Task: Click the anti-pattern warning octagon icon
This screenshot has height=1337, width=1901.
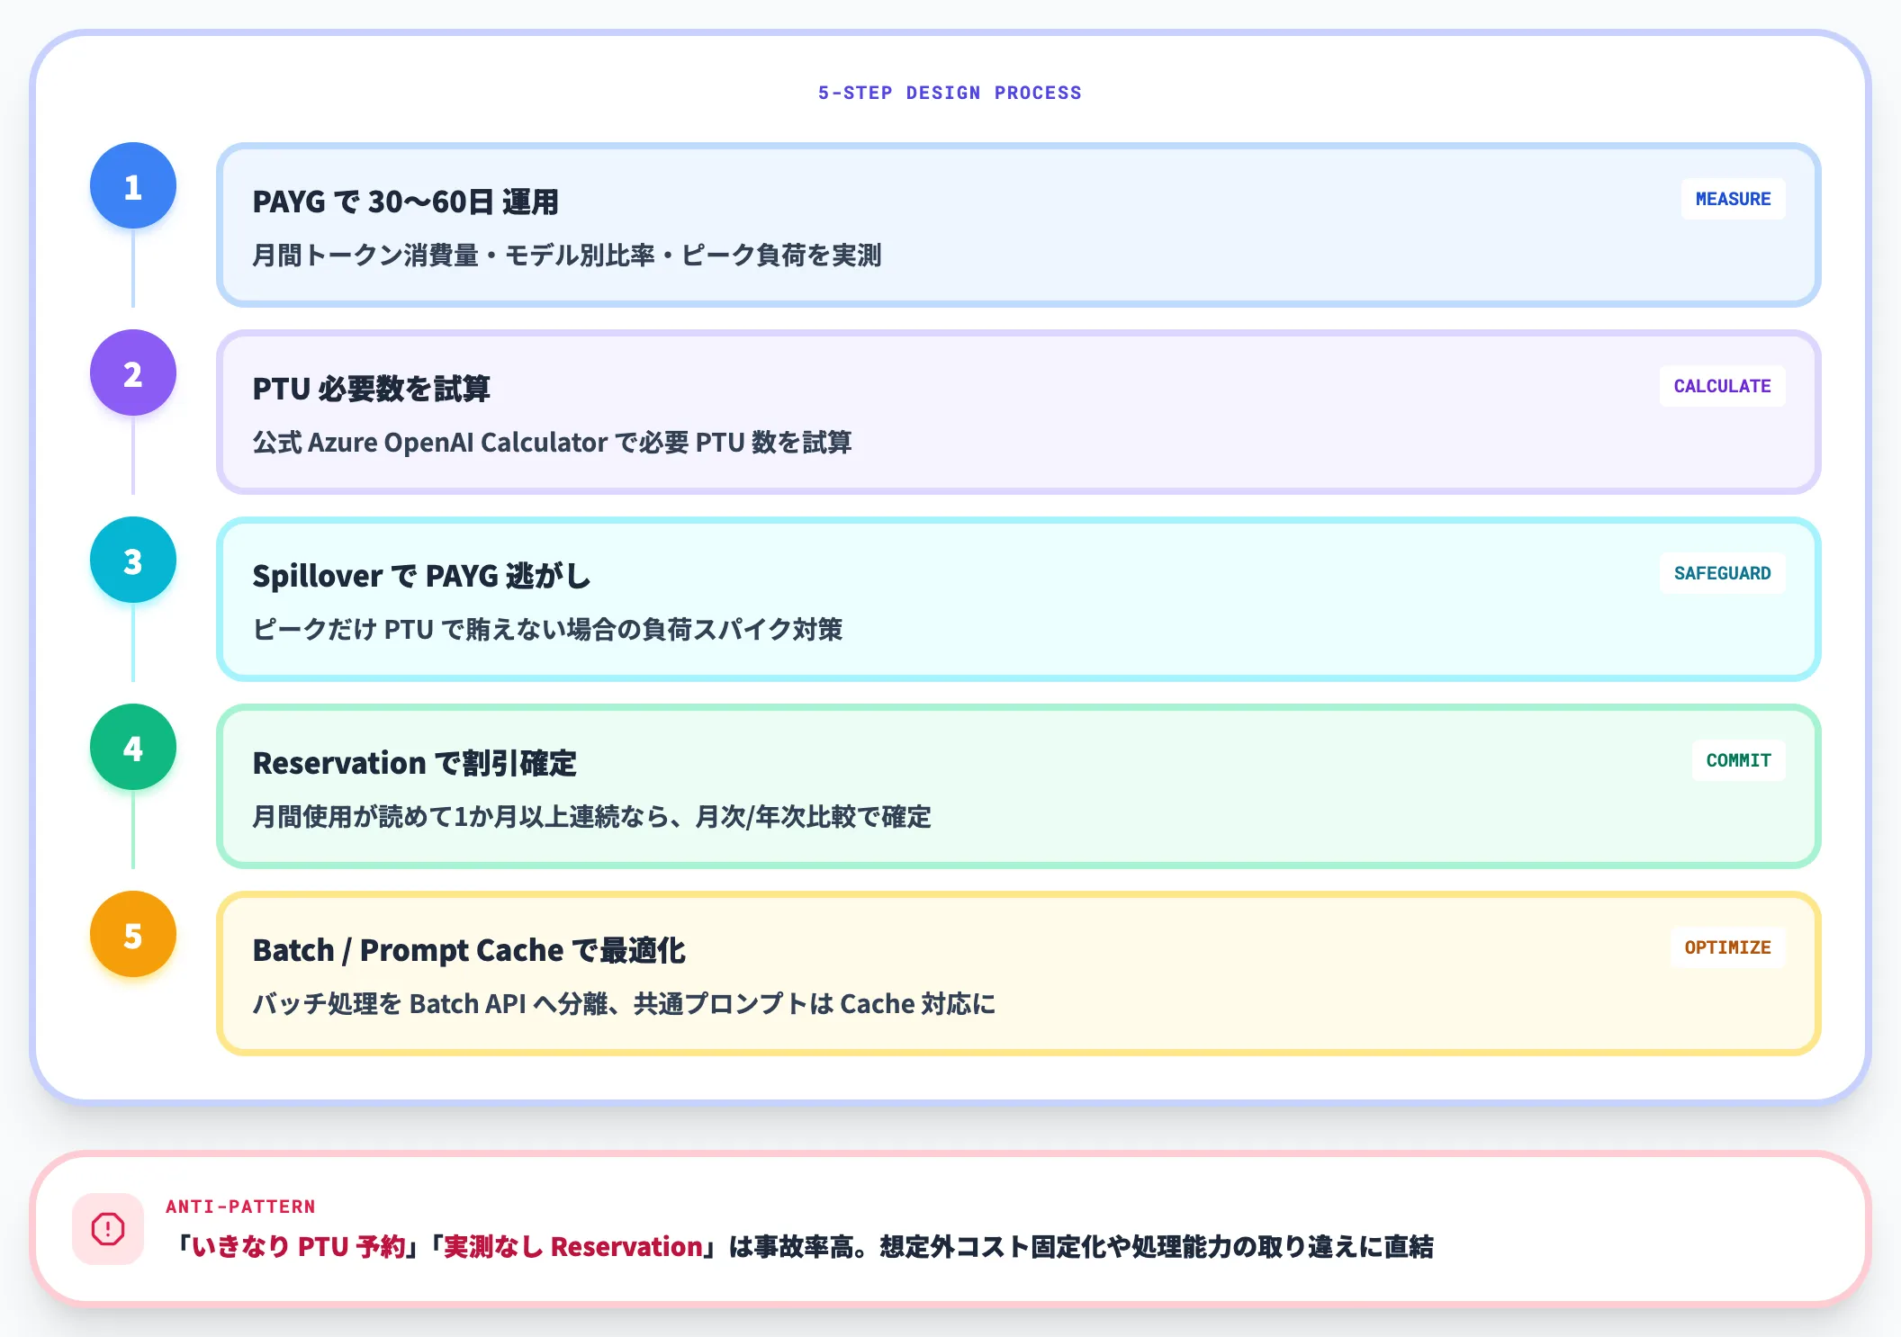Action: (108, 1229)
